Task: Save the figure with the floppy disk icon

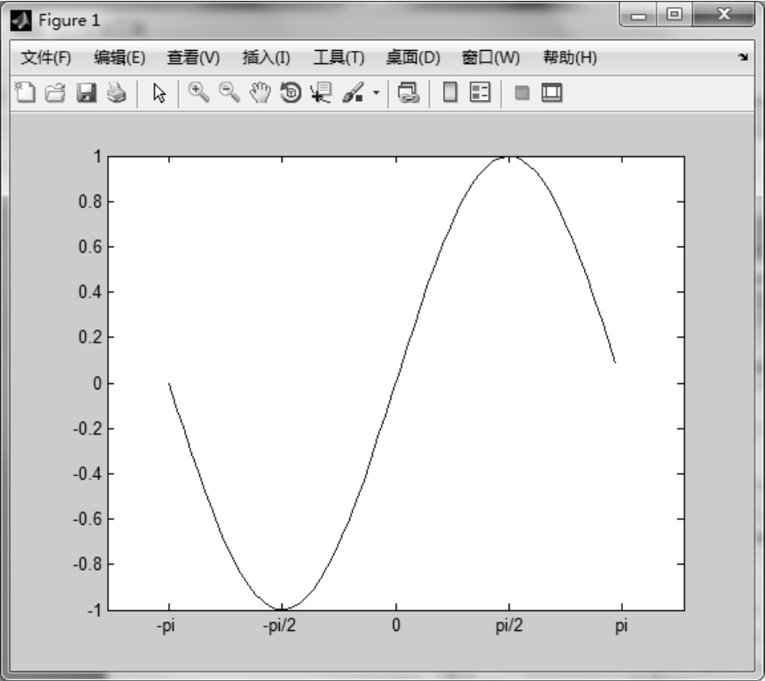Action: point(86,93)
